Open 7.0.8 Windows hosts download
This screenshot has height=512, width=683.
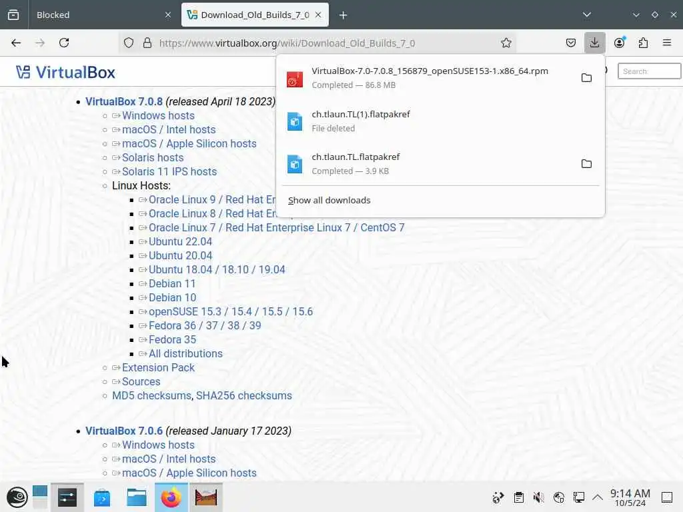click(158, 115)
